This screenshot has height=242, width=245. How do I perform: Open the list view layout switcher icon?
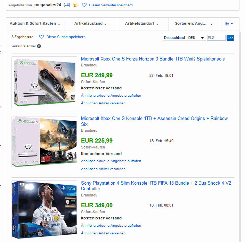click(229, 24)
